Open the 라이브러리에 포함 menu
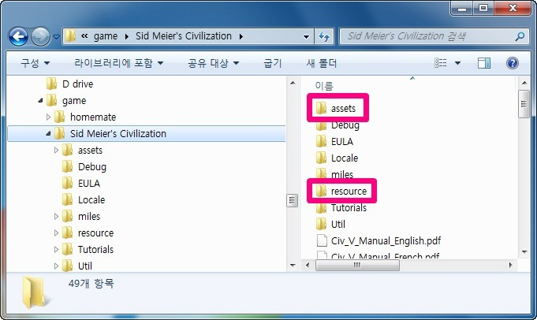 (x=119, y=63)
